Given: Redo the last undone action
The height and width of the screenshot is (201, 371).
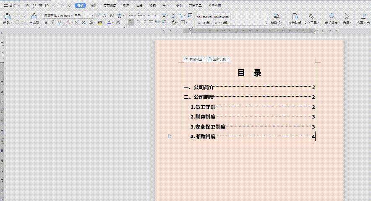Looking at the screenshot, I should (x=63, y=5).
